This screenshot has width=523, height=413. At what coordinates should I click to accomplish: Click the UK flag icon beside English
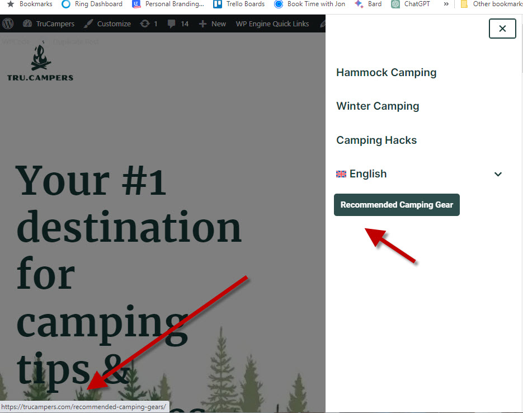341,174
